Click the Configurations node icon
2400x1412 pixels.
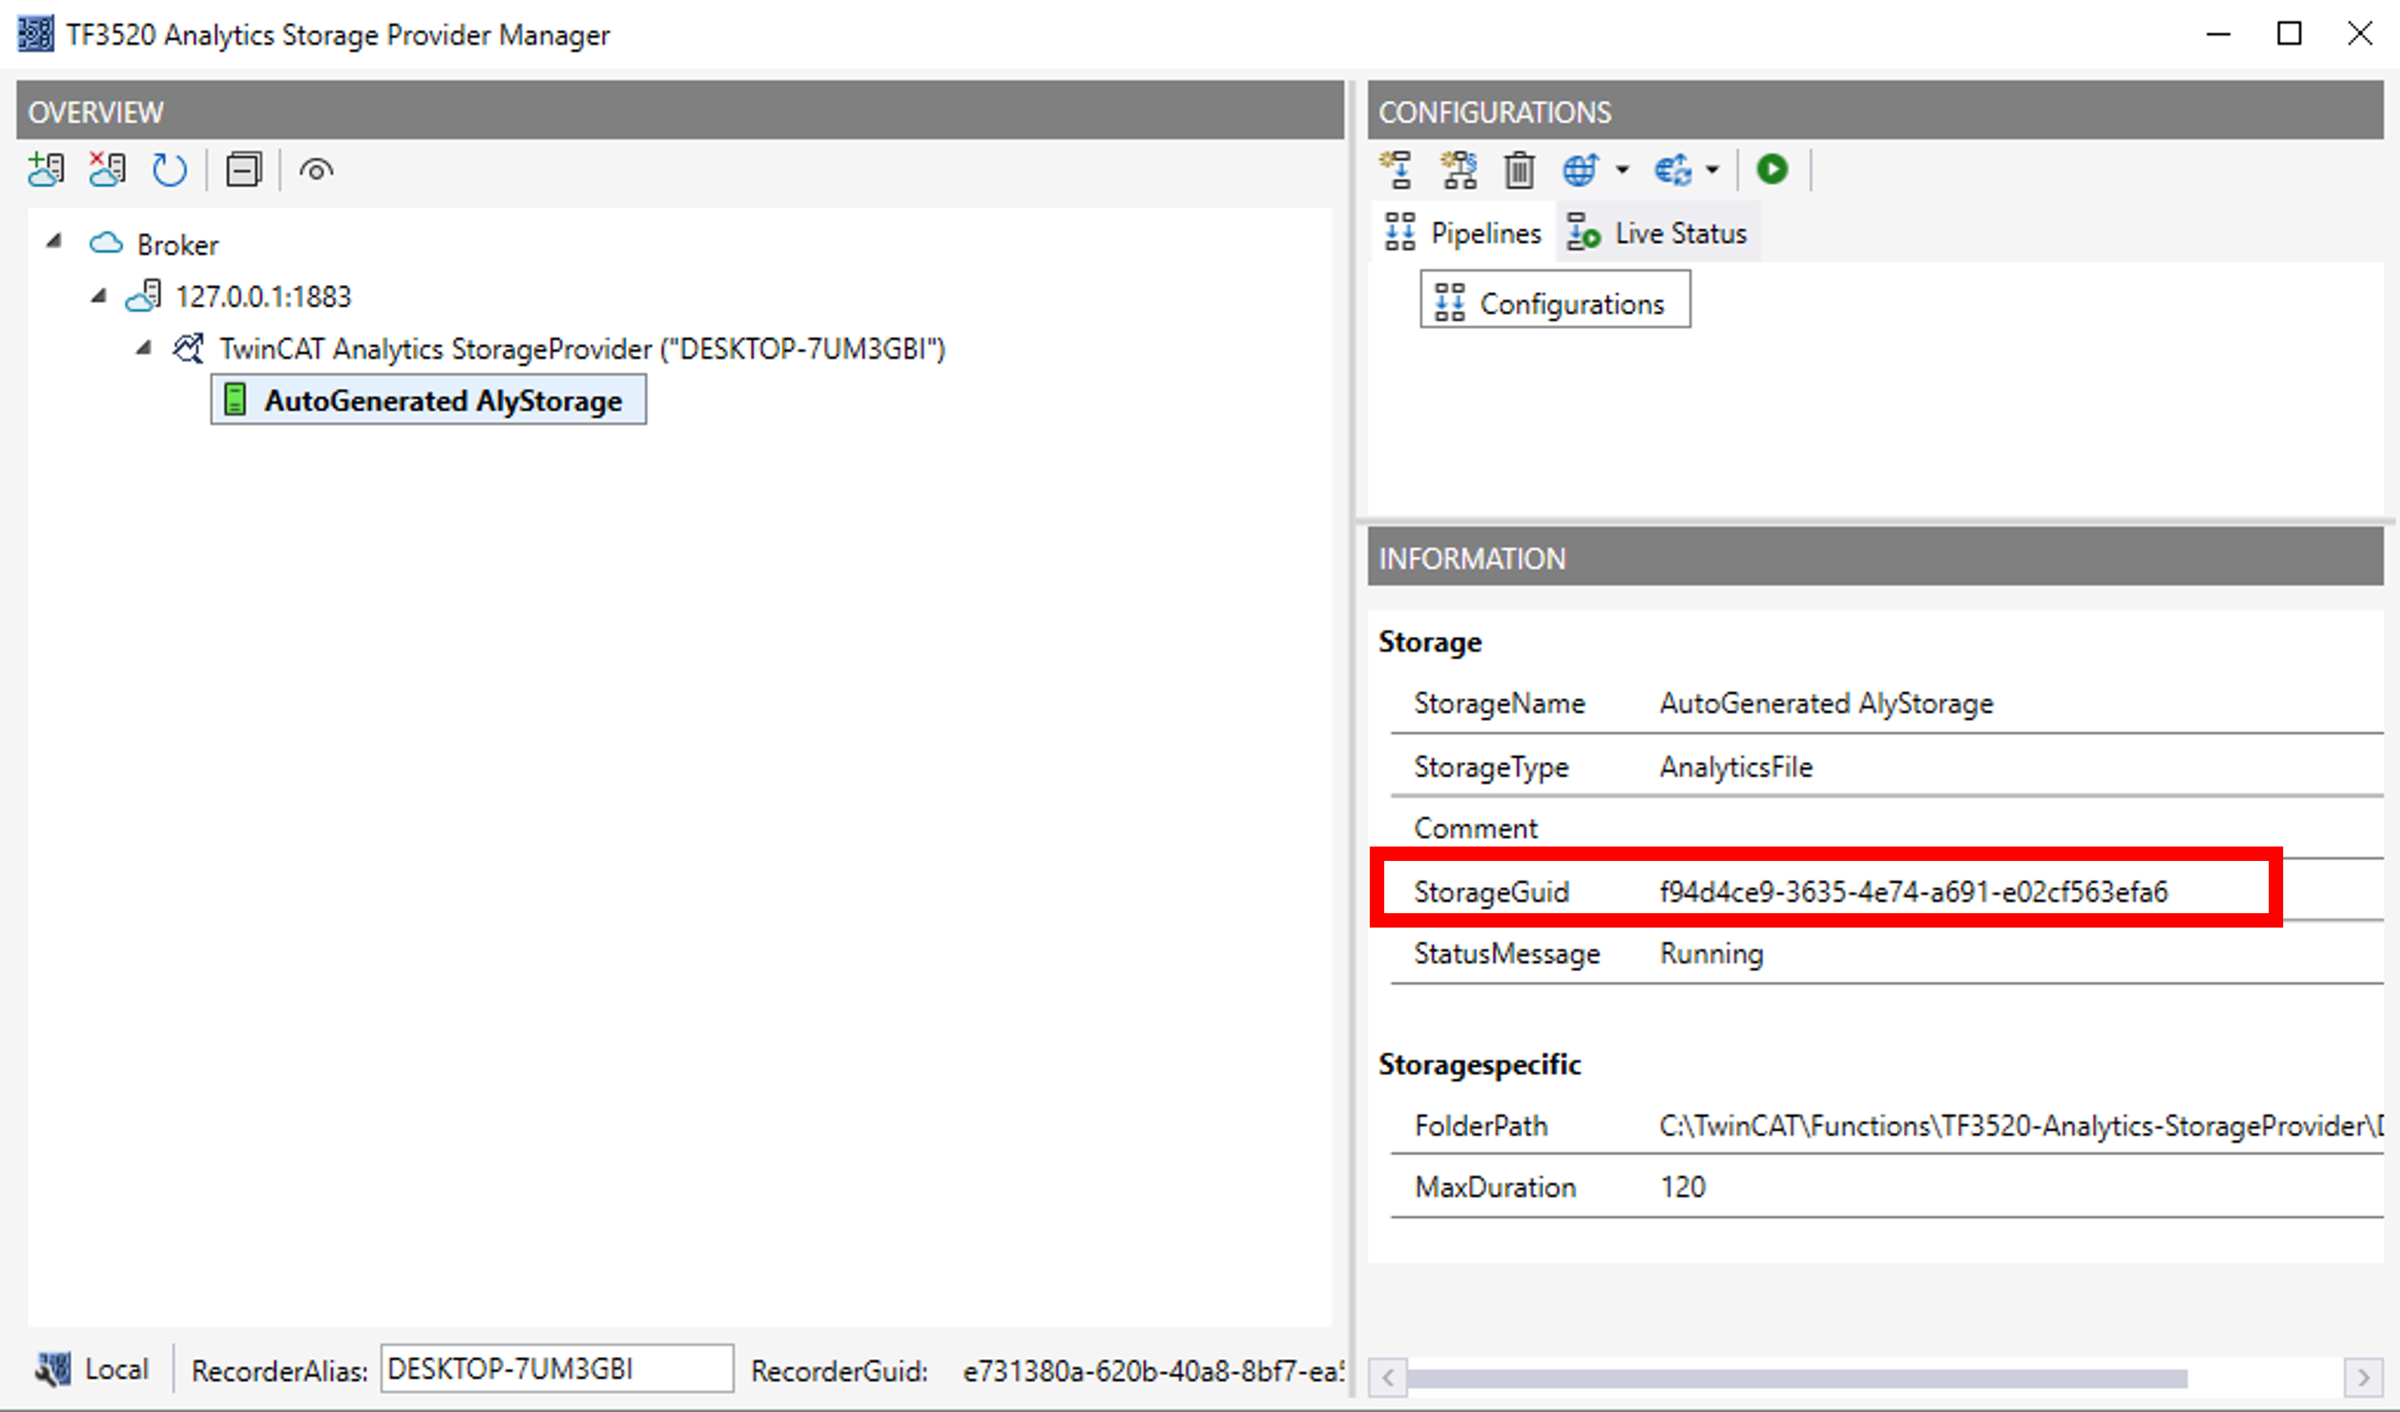click(1449, 302)
